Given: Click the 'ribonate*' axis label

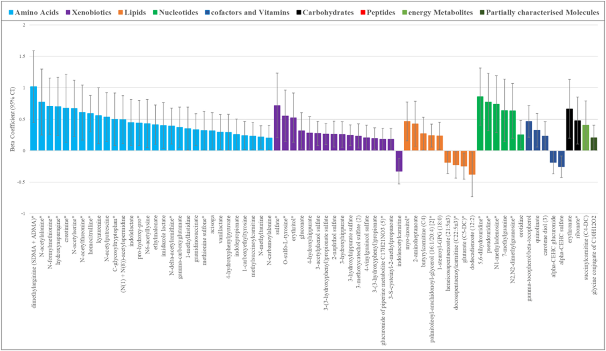Looking at the screenshot, I should point(578,227).
